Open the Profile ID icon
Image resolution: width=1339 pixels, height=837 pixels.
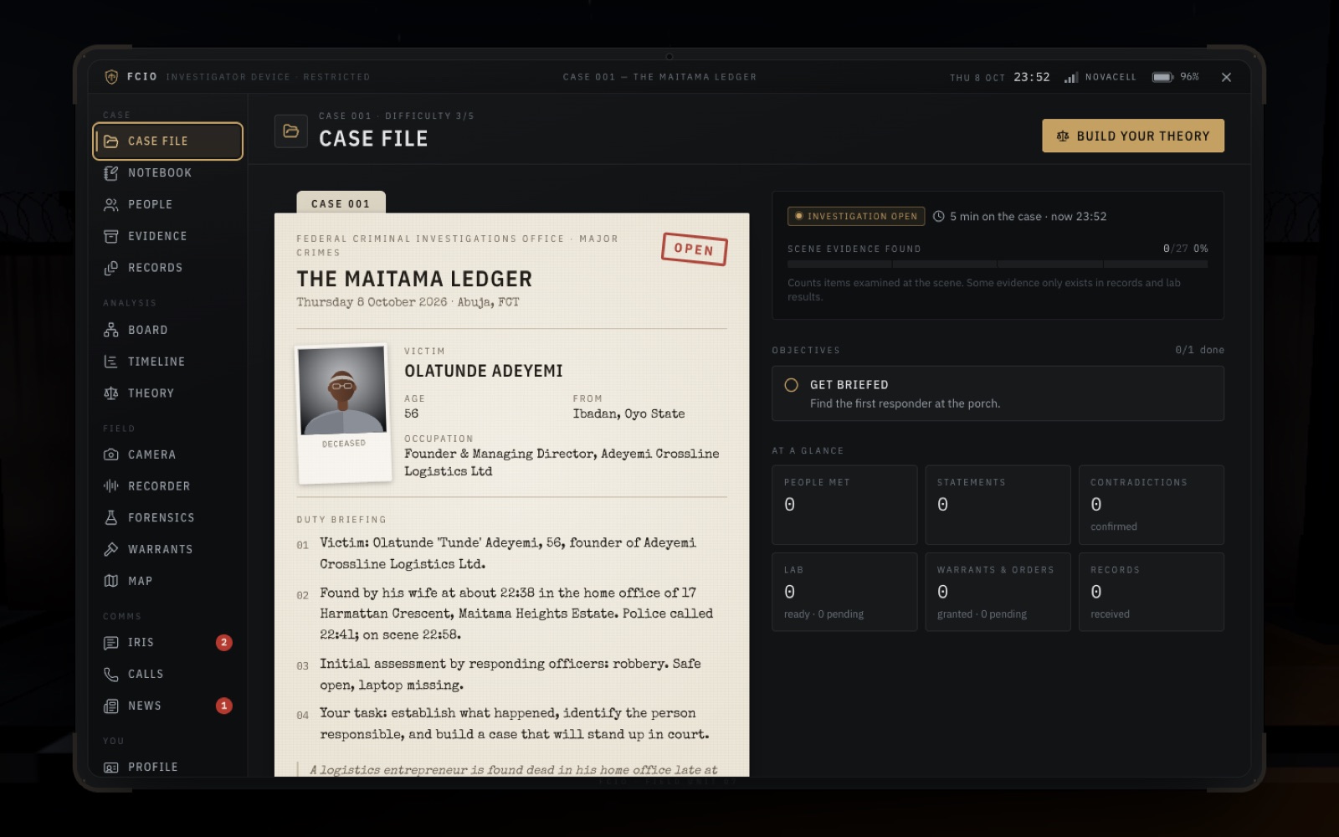pyautogui.click(x=110, y=768)
